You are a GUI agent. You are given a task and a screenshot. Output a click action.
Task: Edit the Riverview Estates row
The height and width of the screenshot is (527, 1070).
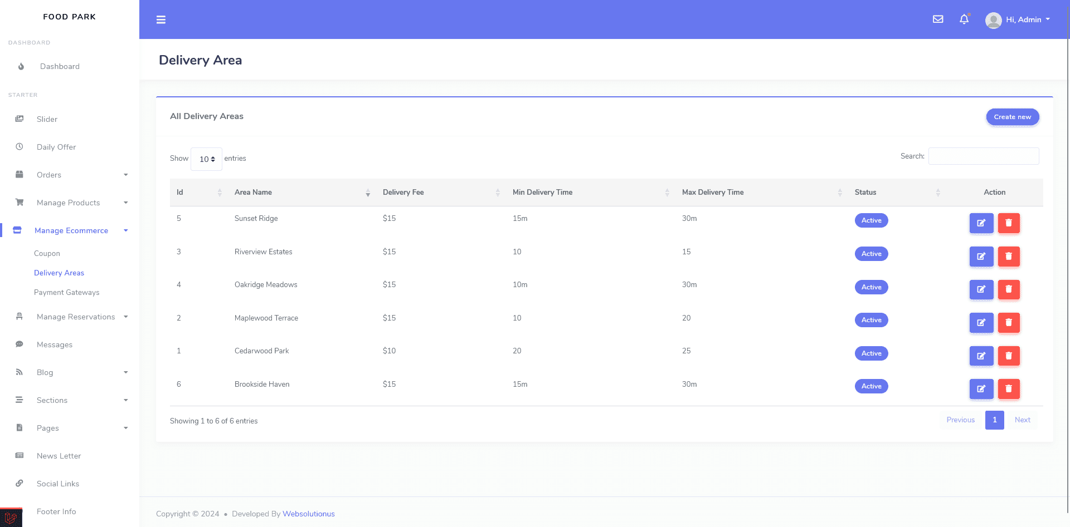tap(981, 257)
